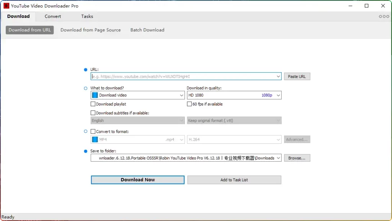Viewport: 392px width, 221px height.
Task: Click the hollow bullet beside What to download
Action: [85, 88]
